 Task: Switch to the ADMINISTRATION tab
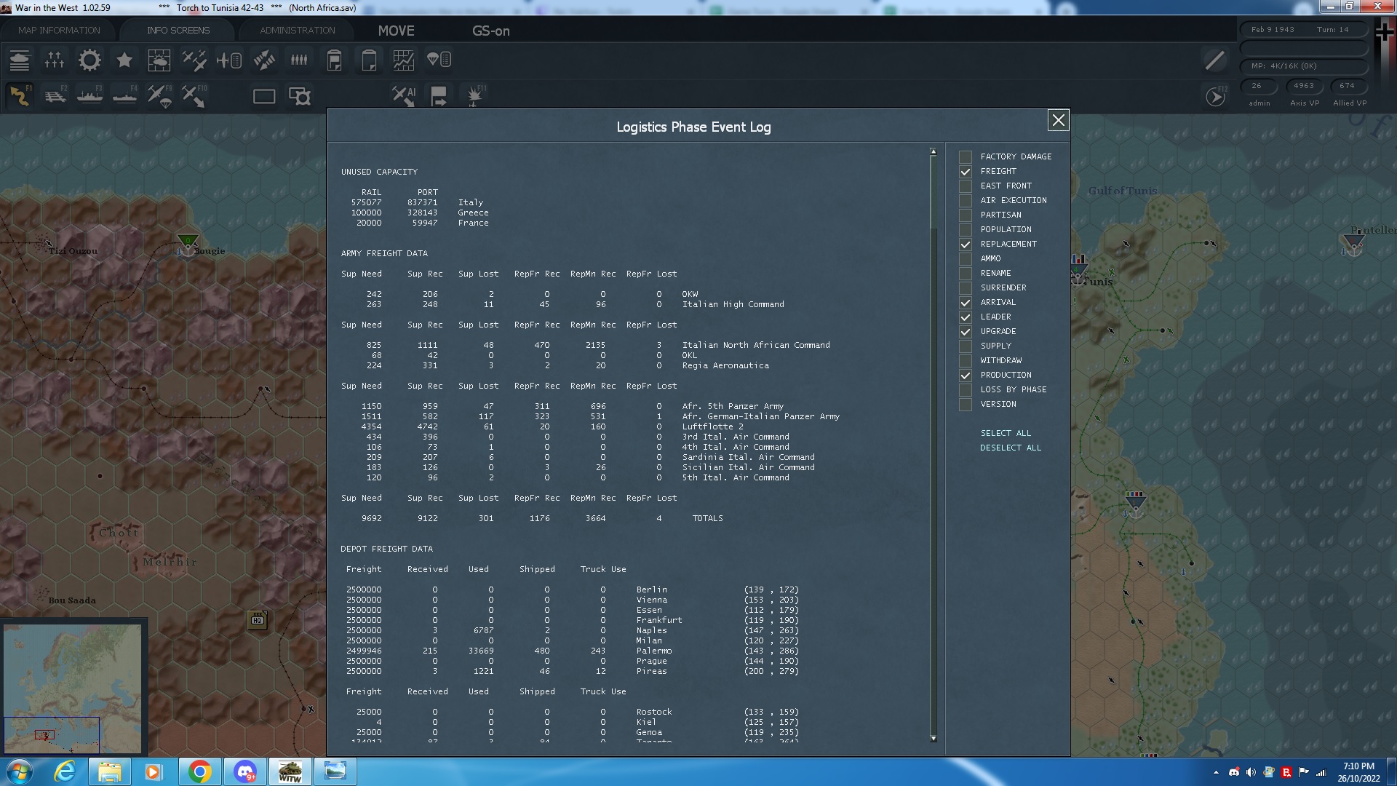(298, 31)
